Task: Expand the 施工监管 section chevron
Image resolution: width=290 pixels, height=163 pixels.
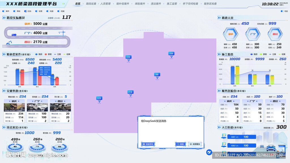Action: pyautogui.click(x=219, y=54)
